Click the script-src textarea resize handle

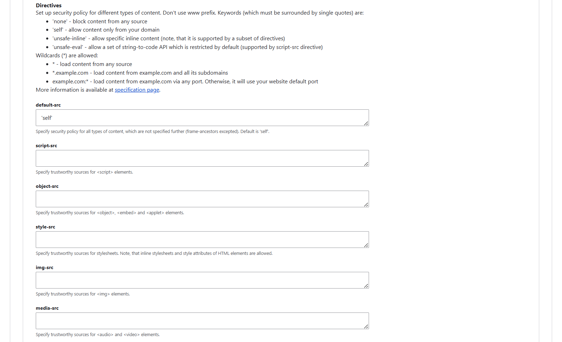coord(366,164)
